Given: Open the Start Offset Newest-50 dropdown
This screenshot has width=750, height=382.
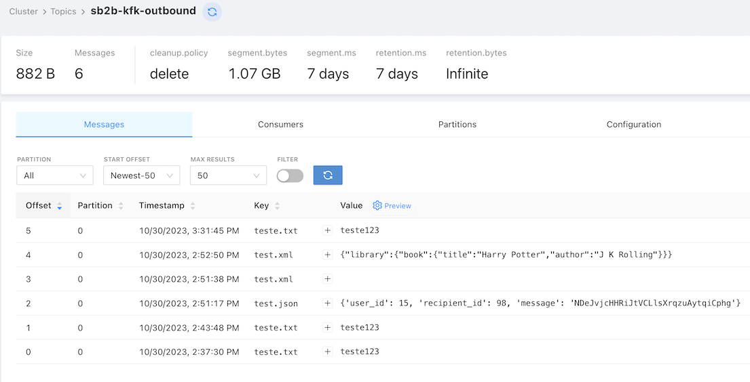Looking at the screenshot, I should point(142,175).
